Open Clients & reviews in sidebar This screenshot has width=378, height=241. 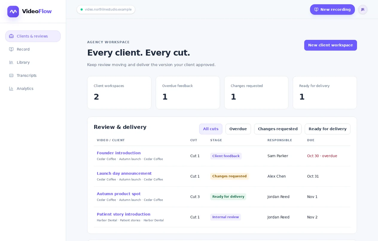point(33,36)
